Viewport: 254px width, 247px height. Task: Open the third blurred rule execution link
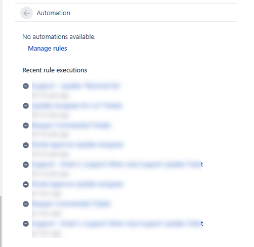pos(71,126)
